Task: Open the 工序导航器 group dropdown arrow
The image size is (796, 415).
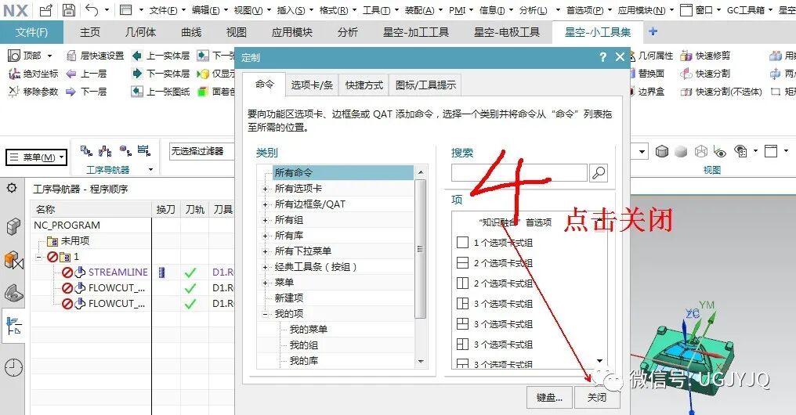Action: pos(150,169)
